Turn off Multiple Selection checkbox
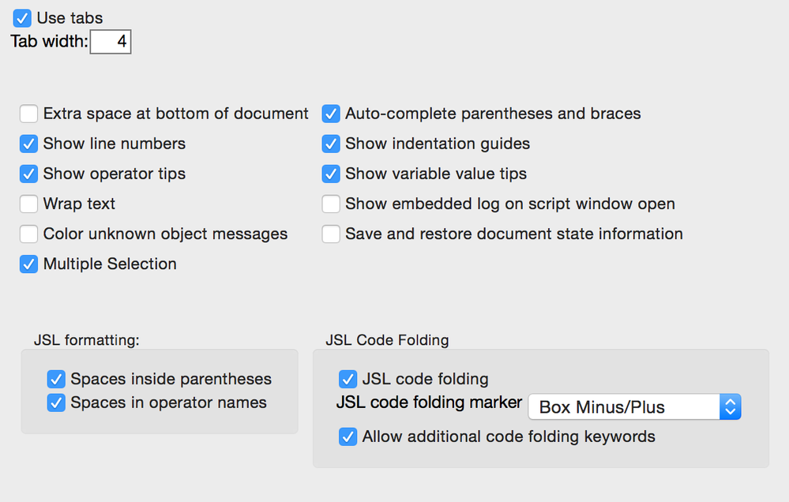Screen dimensions: 789x502 [x=28, y=264]
